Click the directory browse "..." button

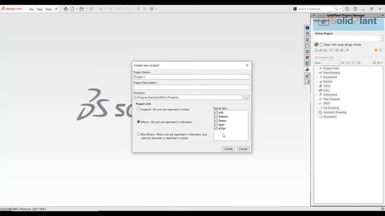[247, 98]
